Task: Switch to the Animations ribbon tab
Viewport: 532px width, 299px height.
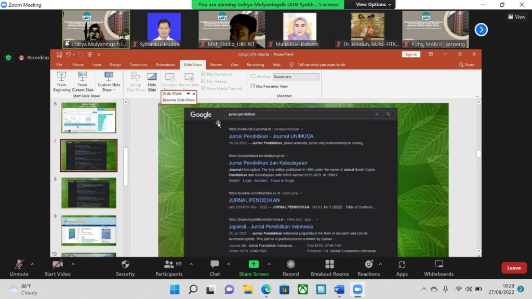Action: pyautogui.click(x=165, y=65)
